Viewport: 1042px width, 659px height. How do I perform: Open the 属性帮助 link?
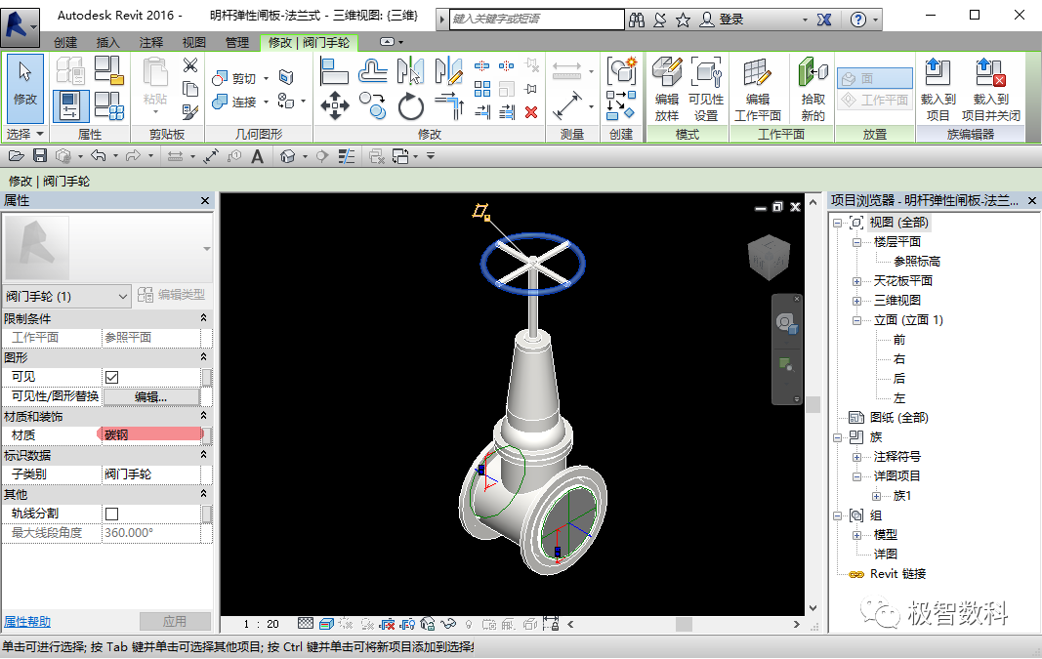(x=27, y=622)
